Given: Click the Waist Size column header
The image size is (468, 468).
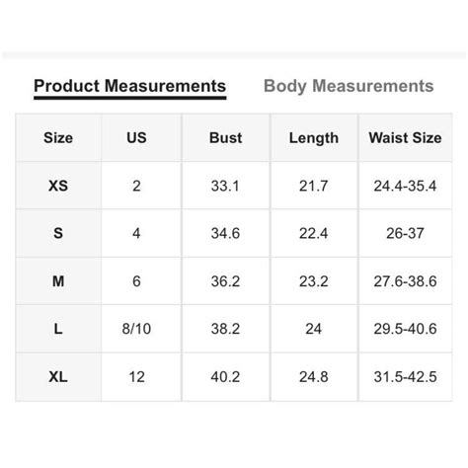Looking at the screenshot, I should 405,138.
